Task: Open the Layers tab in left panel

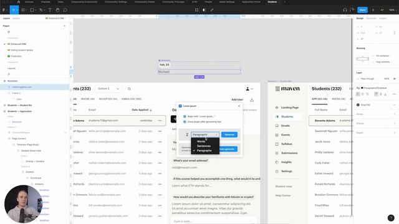Action: coord(6,18)
